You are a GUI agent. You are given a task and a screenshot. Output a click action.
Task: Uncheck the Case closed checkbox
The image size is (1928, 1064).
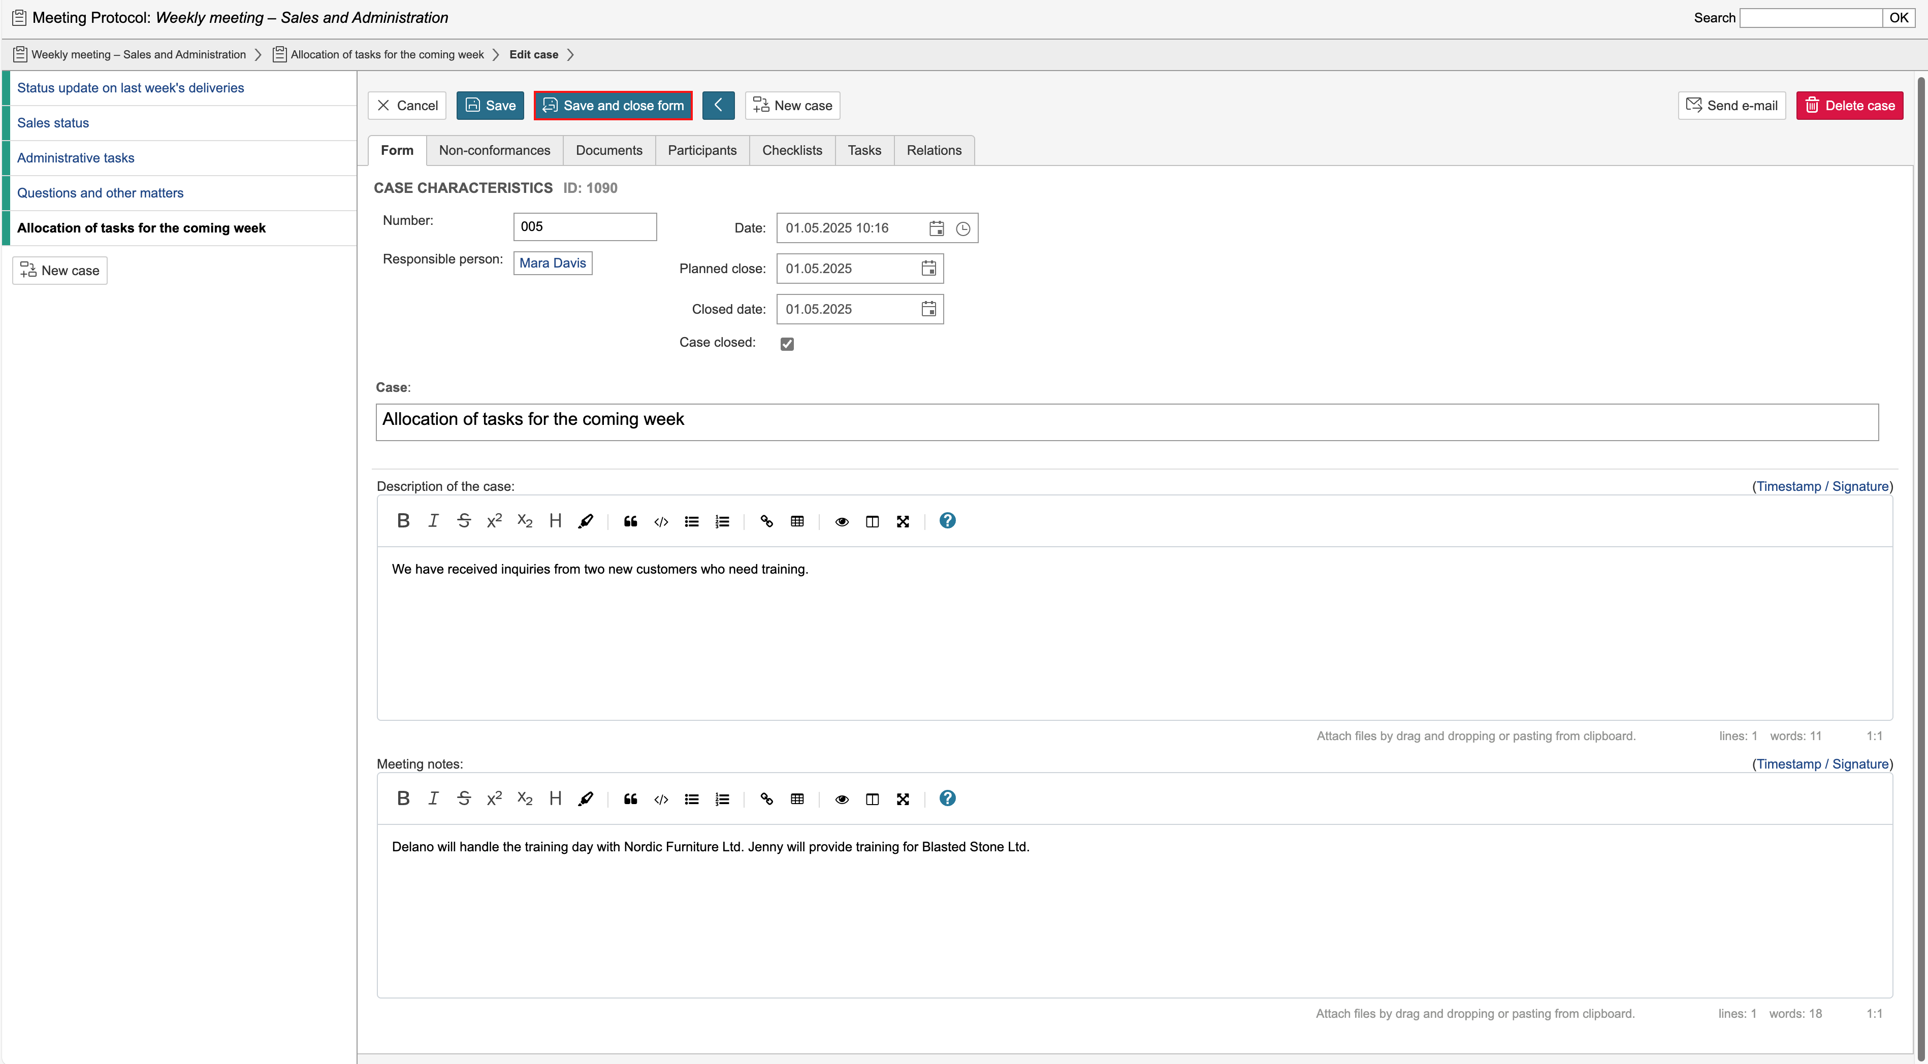(787, 344)
